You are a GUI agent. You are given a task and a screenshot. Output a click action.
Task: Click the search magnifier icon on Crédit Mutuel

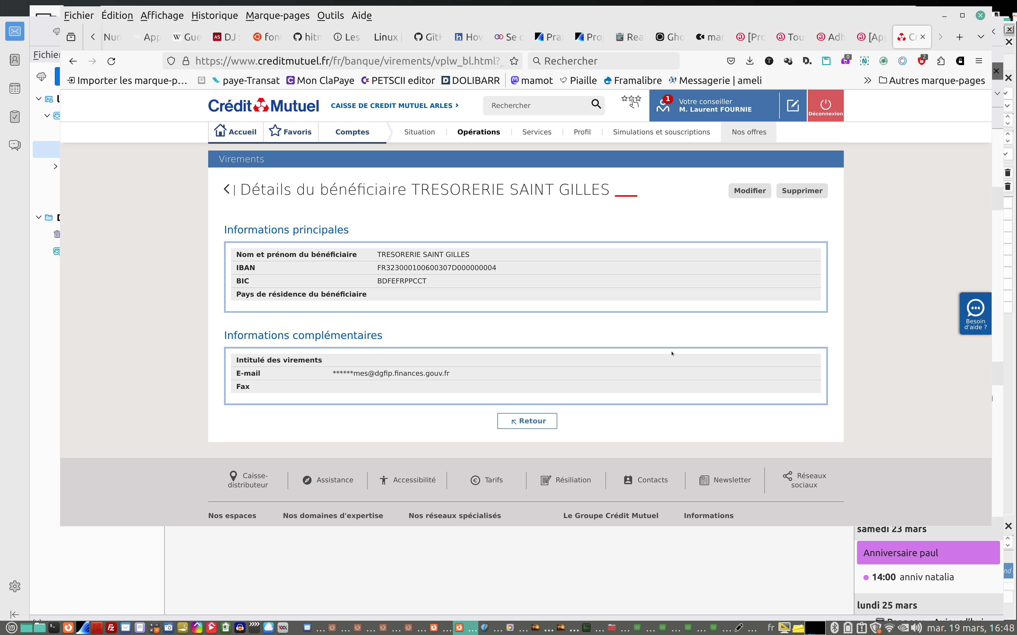(596, 104)
